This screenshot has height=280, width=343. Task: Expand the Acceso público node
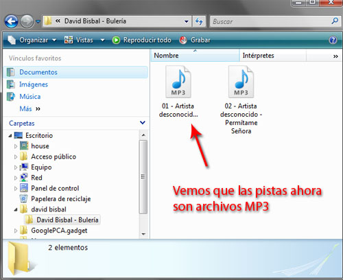point(16,157)
